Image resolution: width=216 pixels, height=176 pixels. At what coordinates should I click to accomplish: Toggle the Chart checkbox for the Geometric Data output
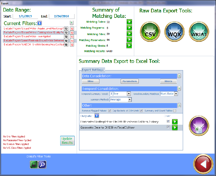tap(168, 127)
